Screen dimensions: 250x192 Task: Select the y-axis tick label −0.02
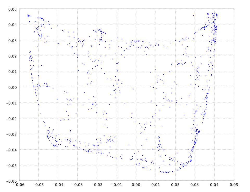(x=11, y=119)
